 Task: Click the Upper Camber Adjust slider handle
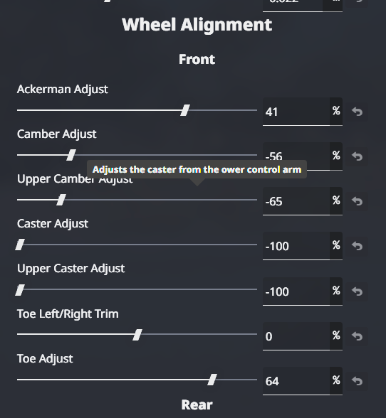(61, 200)
